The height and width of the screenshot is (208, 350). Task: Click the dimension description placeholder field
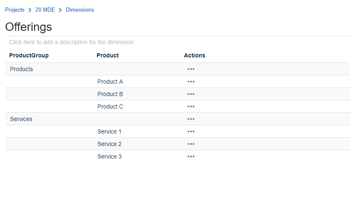click(72, 42)
